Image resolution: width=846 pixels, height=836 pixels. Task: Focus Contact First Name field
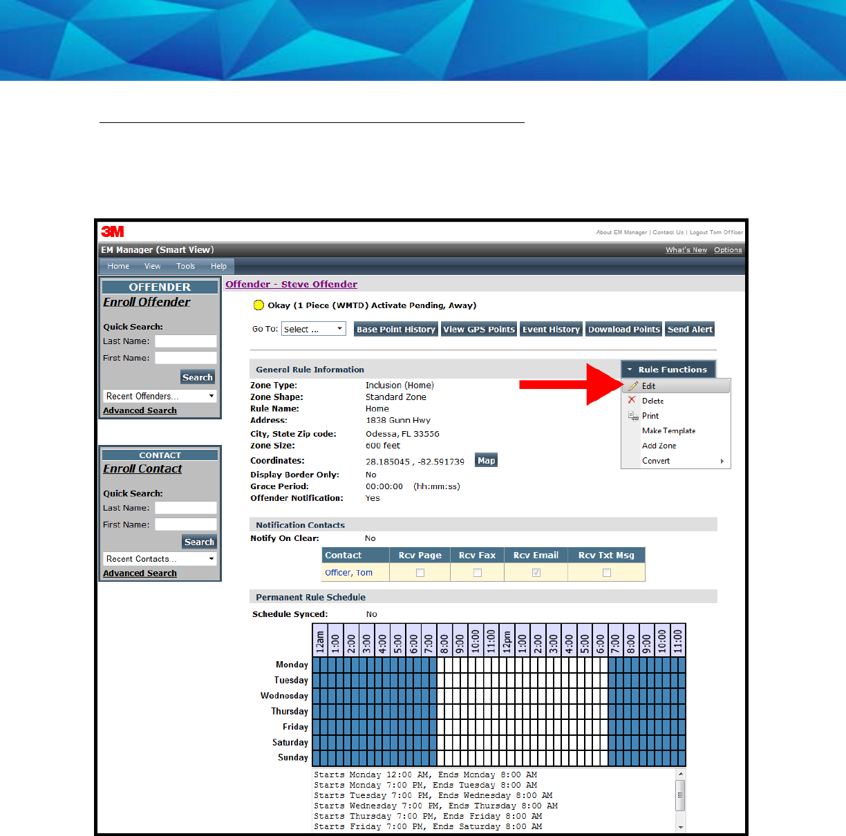pos(186,524)
